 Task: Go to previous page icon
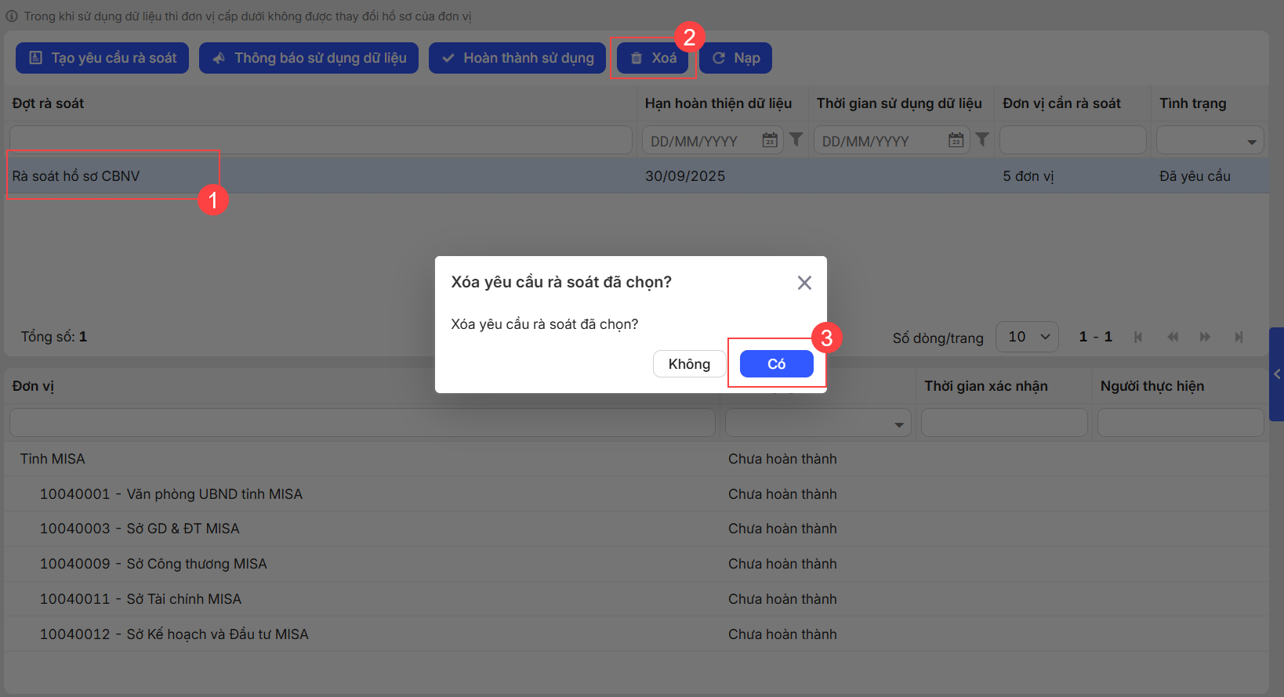pos(1172,337)
